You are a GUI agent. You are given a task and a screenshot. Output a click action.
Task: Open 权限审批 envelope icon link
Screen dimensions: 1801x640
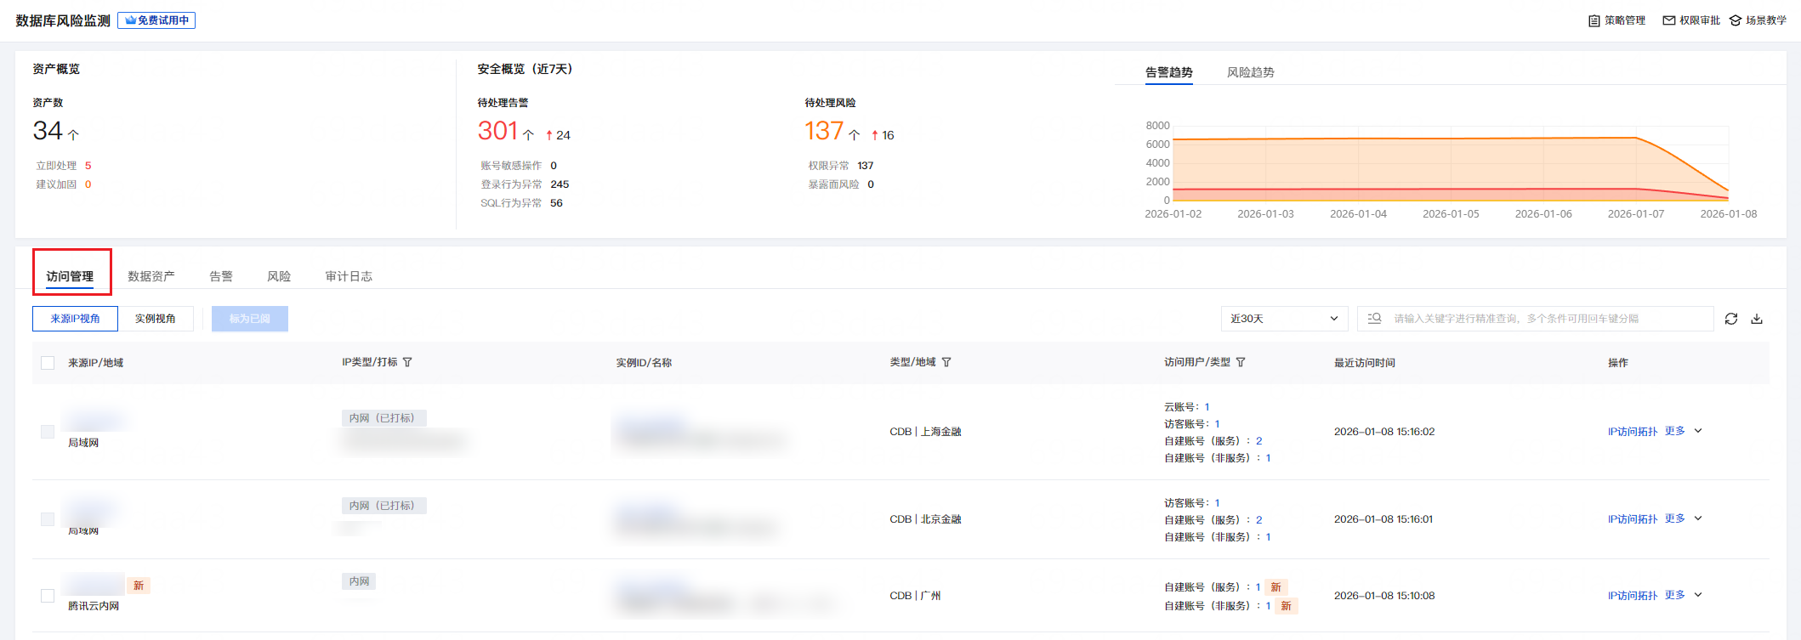click(x=1690, y=20)
